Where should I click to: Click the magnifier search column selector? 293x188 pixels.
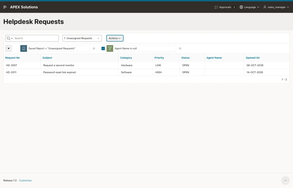(x=10, y=38)
